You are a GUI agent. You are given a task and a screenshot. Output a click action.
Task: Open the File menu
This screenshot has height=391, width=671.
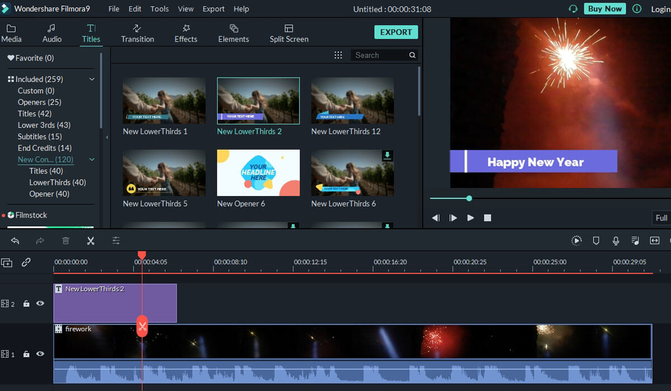[x=114, y=9]
